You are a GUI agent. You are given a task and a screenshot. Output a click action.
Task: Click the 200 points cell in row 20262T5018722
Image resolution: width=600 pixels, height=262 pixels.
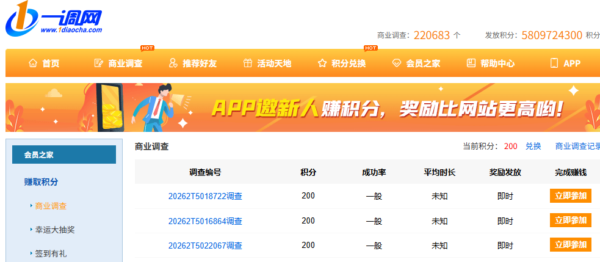[308, 195]
